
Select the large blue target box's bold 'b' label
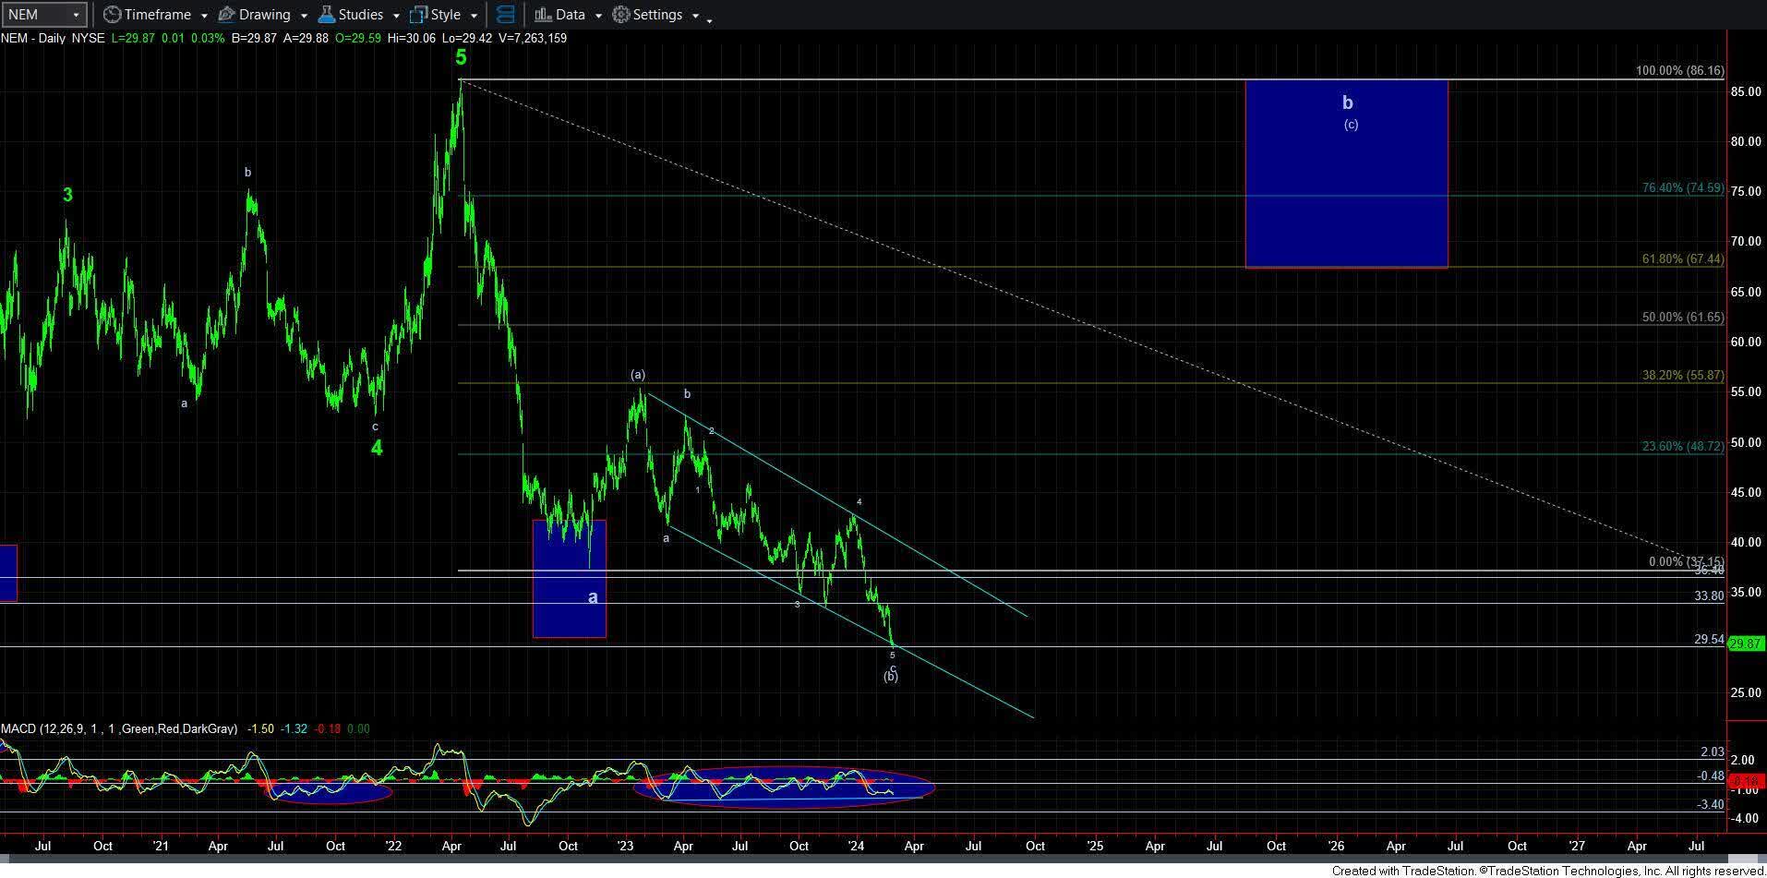[x=1347, y=102]
